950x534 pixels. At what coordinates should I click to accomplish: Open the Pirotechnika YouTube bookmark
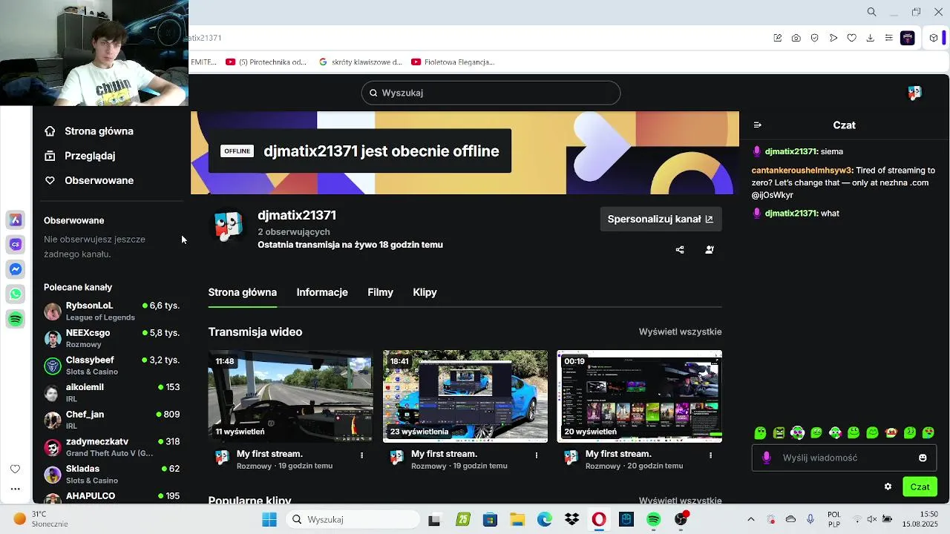(266, 62)
